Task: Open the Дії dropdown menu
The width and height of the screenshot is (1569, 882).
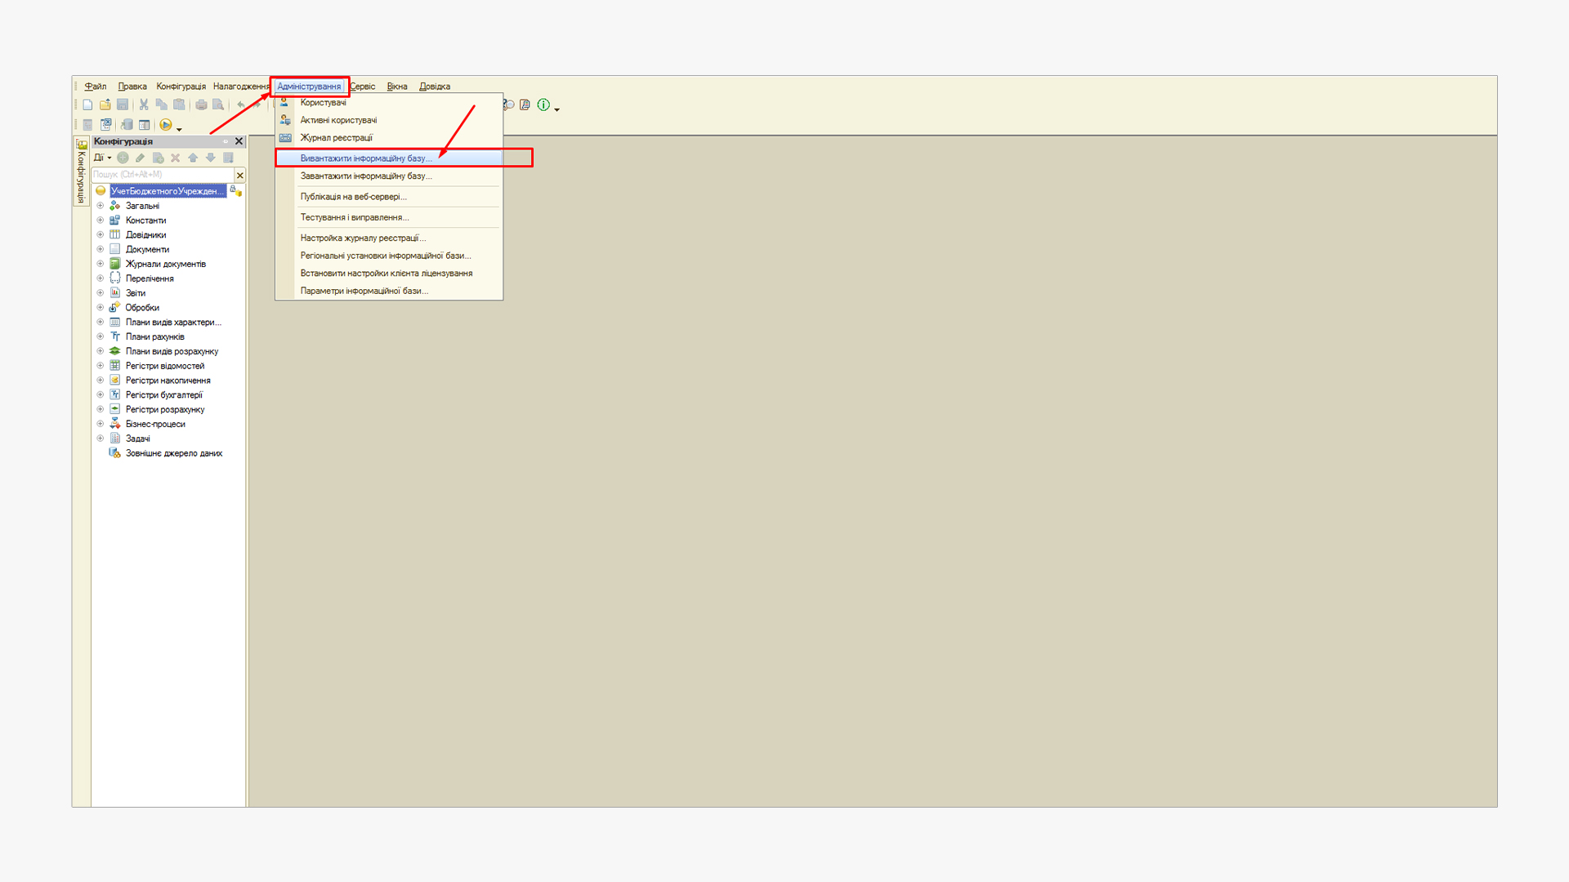Action: 101,158
